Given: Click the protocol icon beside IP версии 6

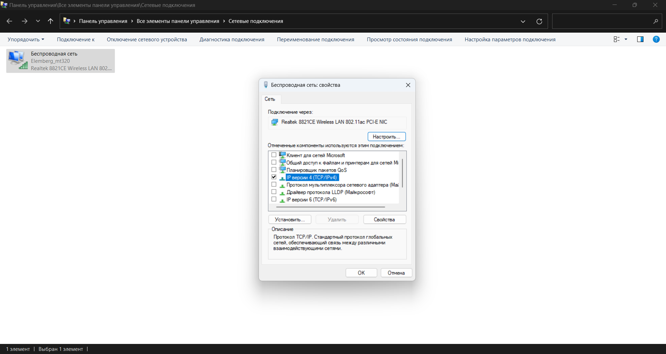Looking at the screenshot, I should pos(282,200).
